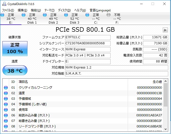Open the ディスク(D) disk selection menu
The width and height of the screenshot is (171, 134).
[64, 10]
